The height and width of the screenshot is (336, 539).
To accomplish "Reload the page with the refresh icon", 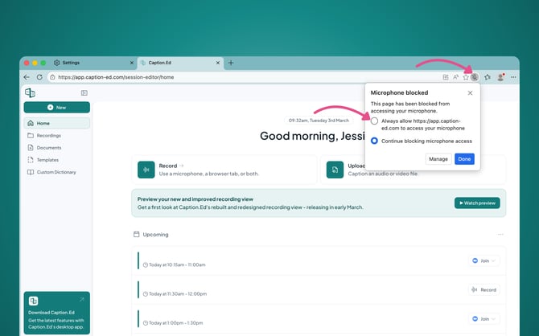I will click(x=40, y=77).
